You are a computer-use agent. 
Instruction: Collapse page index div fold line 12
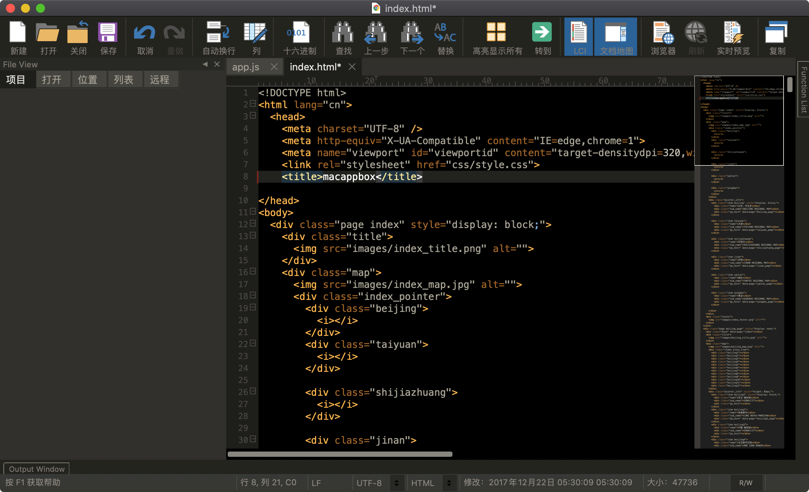[253, 224]
